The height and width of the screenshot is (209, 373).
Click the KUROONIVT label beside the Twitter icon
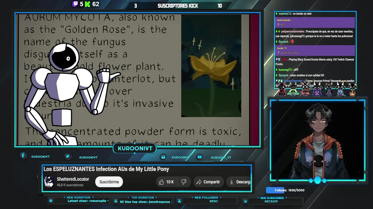click(88, 157)
